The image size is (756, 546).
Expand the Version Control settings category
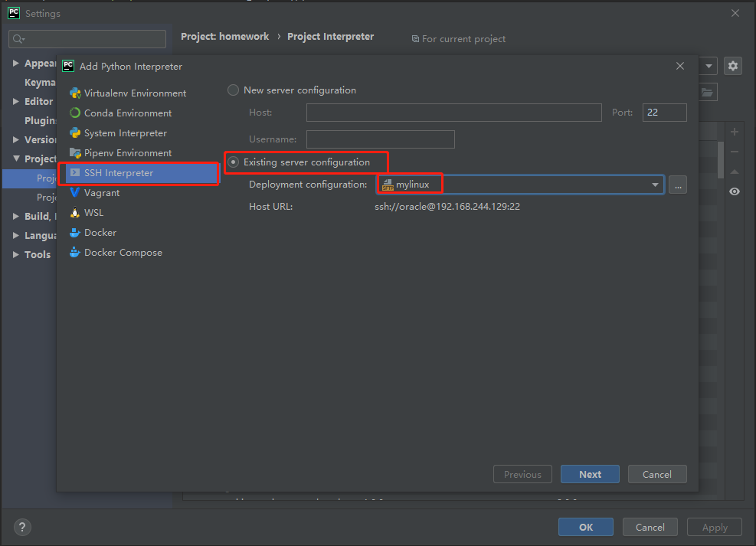16,139
